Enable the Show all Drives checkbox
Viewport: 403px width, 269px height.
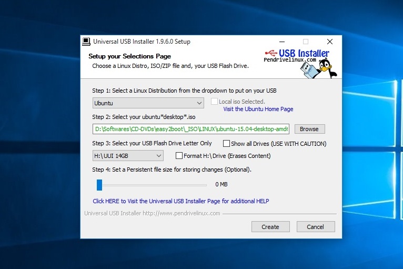226,143
